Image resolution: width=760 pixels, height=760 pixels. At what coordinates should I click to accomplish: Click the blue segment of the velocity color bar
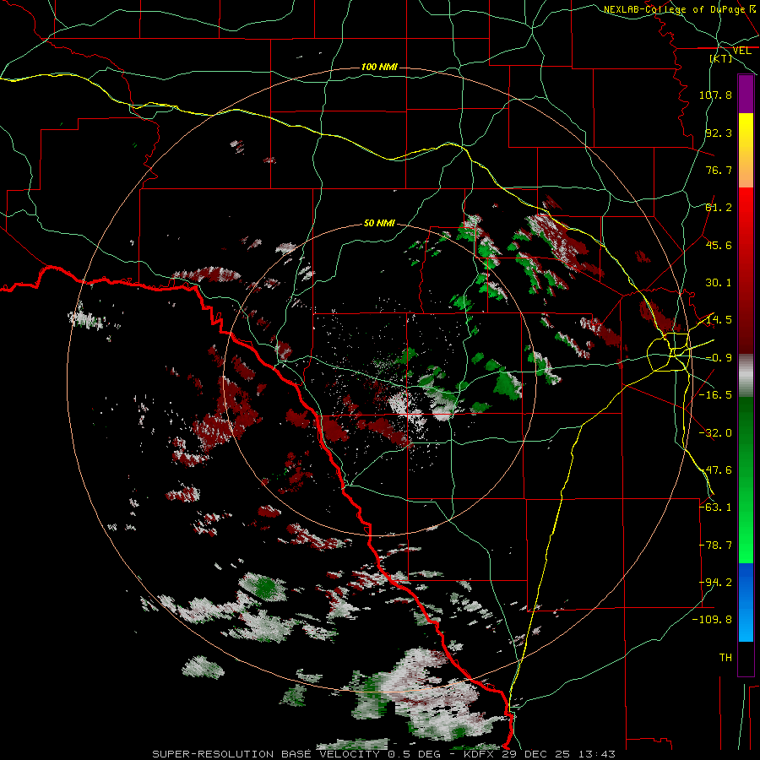(746, 602)
